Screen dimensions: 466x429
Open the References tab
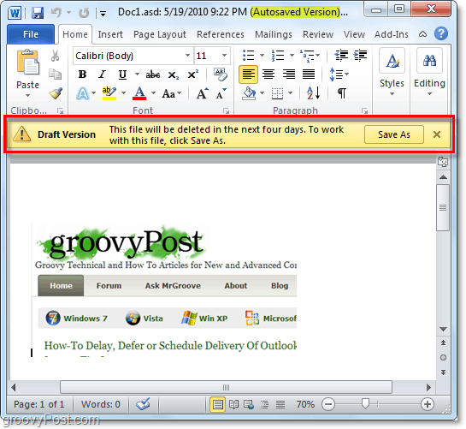pos(221,34)
